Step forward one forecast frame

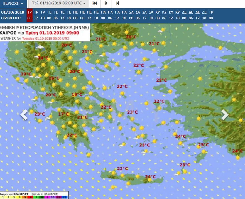tap(118, 4)
